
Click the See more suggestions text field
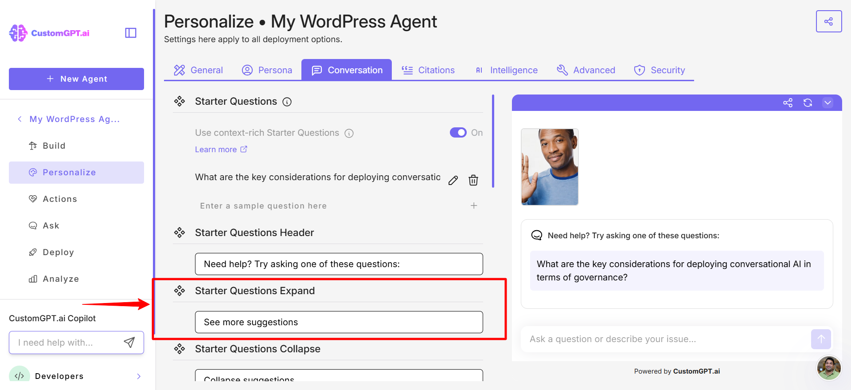pyautogui.click(x=339, y=322)
